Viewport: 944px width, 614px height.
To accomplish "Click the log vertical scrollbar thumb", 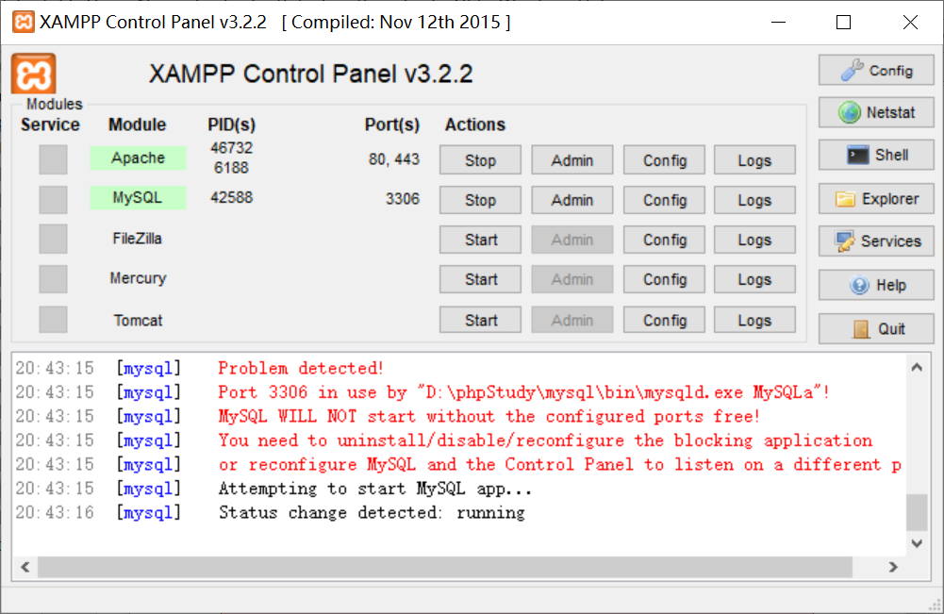I will tap(917, 512).
